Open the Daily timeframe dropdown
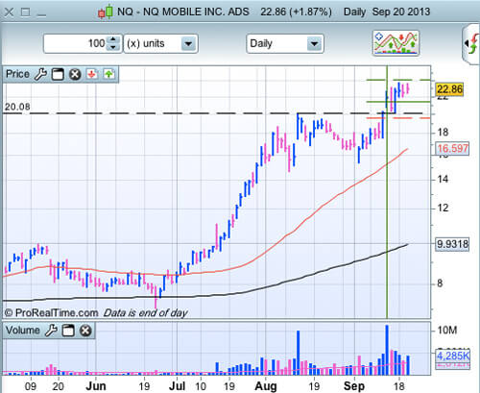This screenshot has width=480, height=393. (285, 43)
